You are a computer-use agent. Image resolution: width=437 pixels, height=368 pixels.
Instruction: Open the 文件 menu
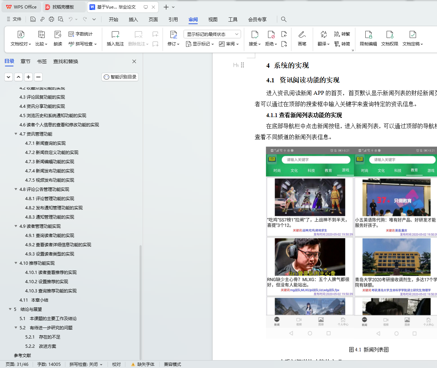coord(14,19)
